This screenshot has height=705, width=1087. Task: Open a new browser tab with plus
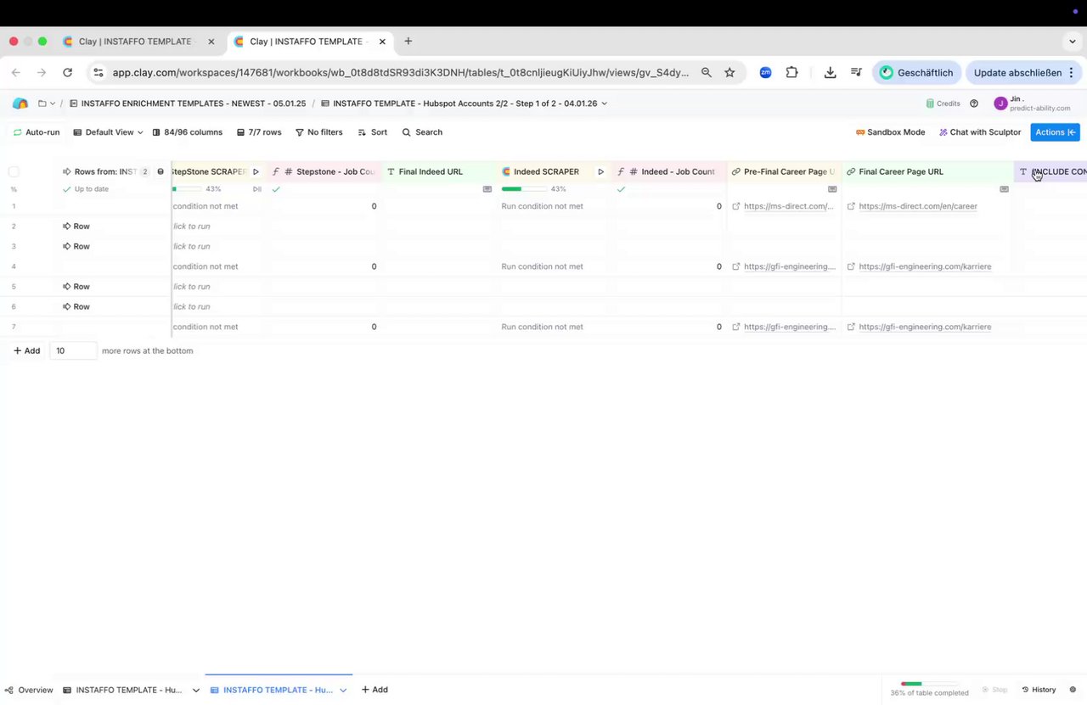[408, 41]
